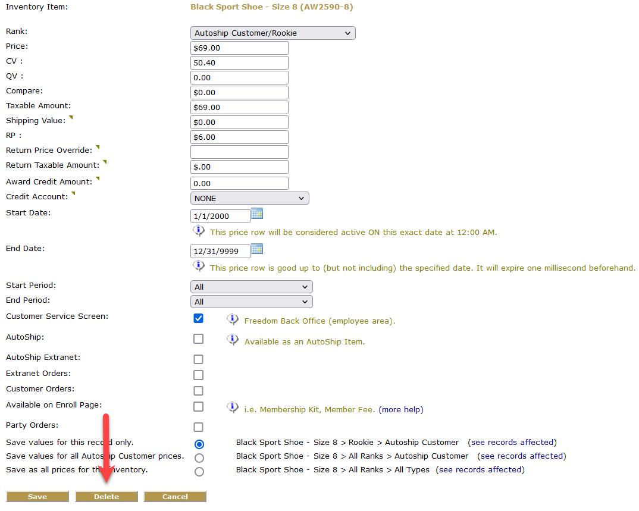The width and height of the screenshot is (639, 511).
Task: Click the Save button
Action: [37, 497]
